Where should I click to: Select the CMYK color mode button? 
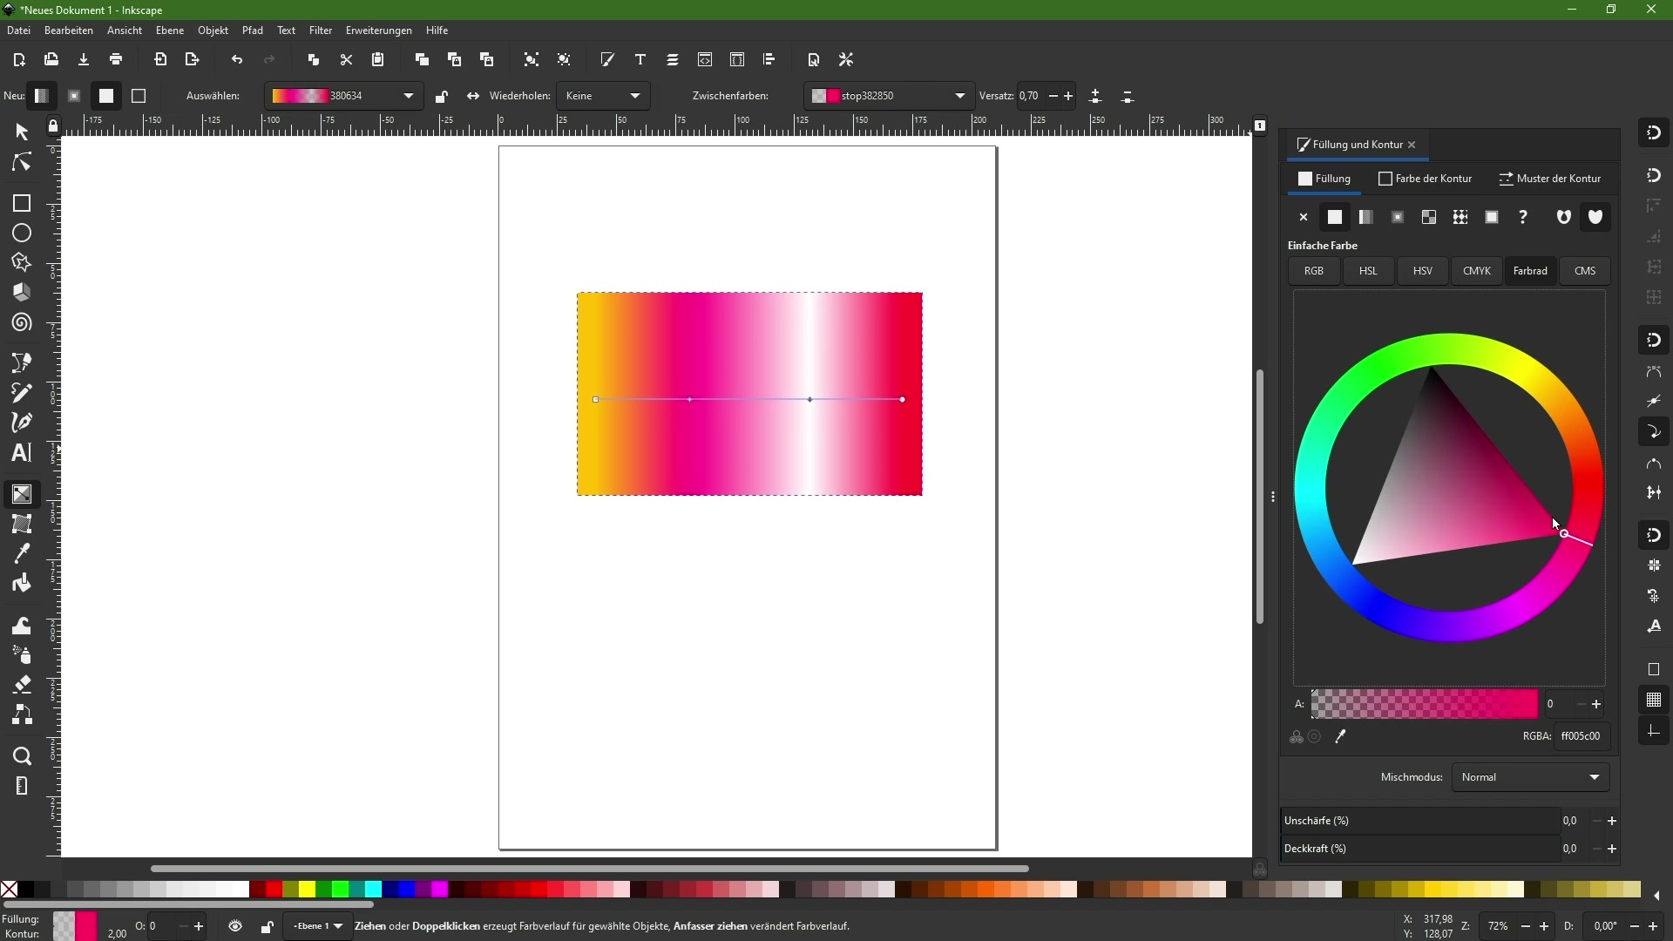tap(1476, 271)
